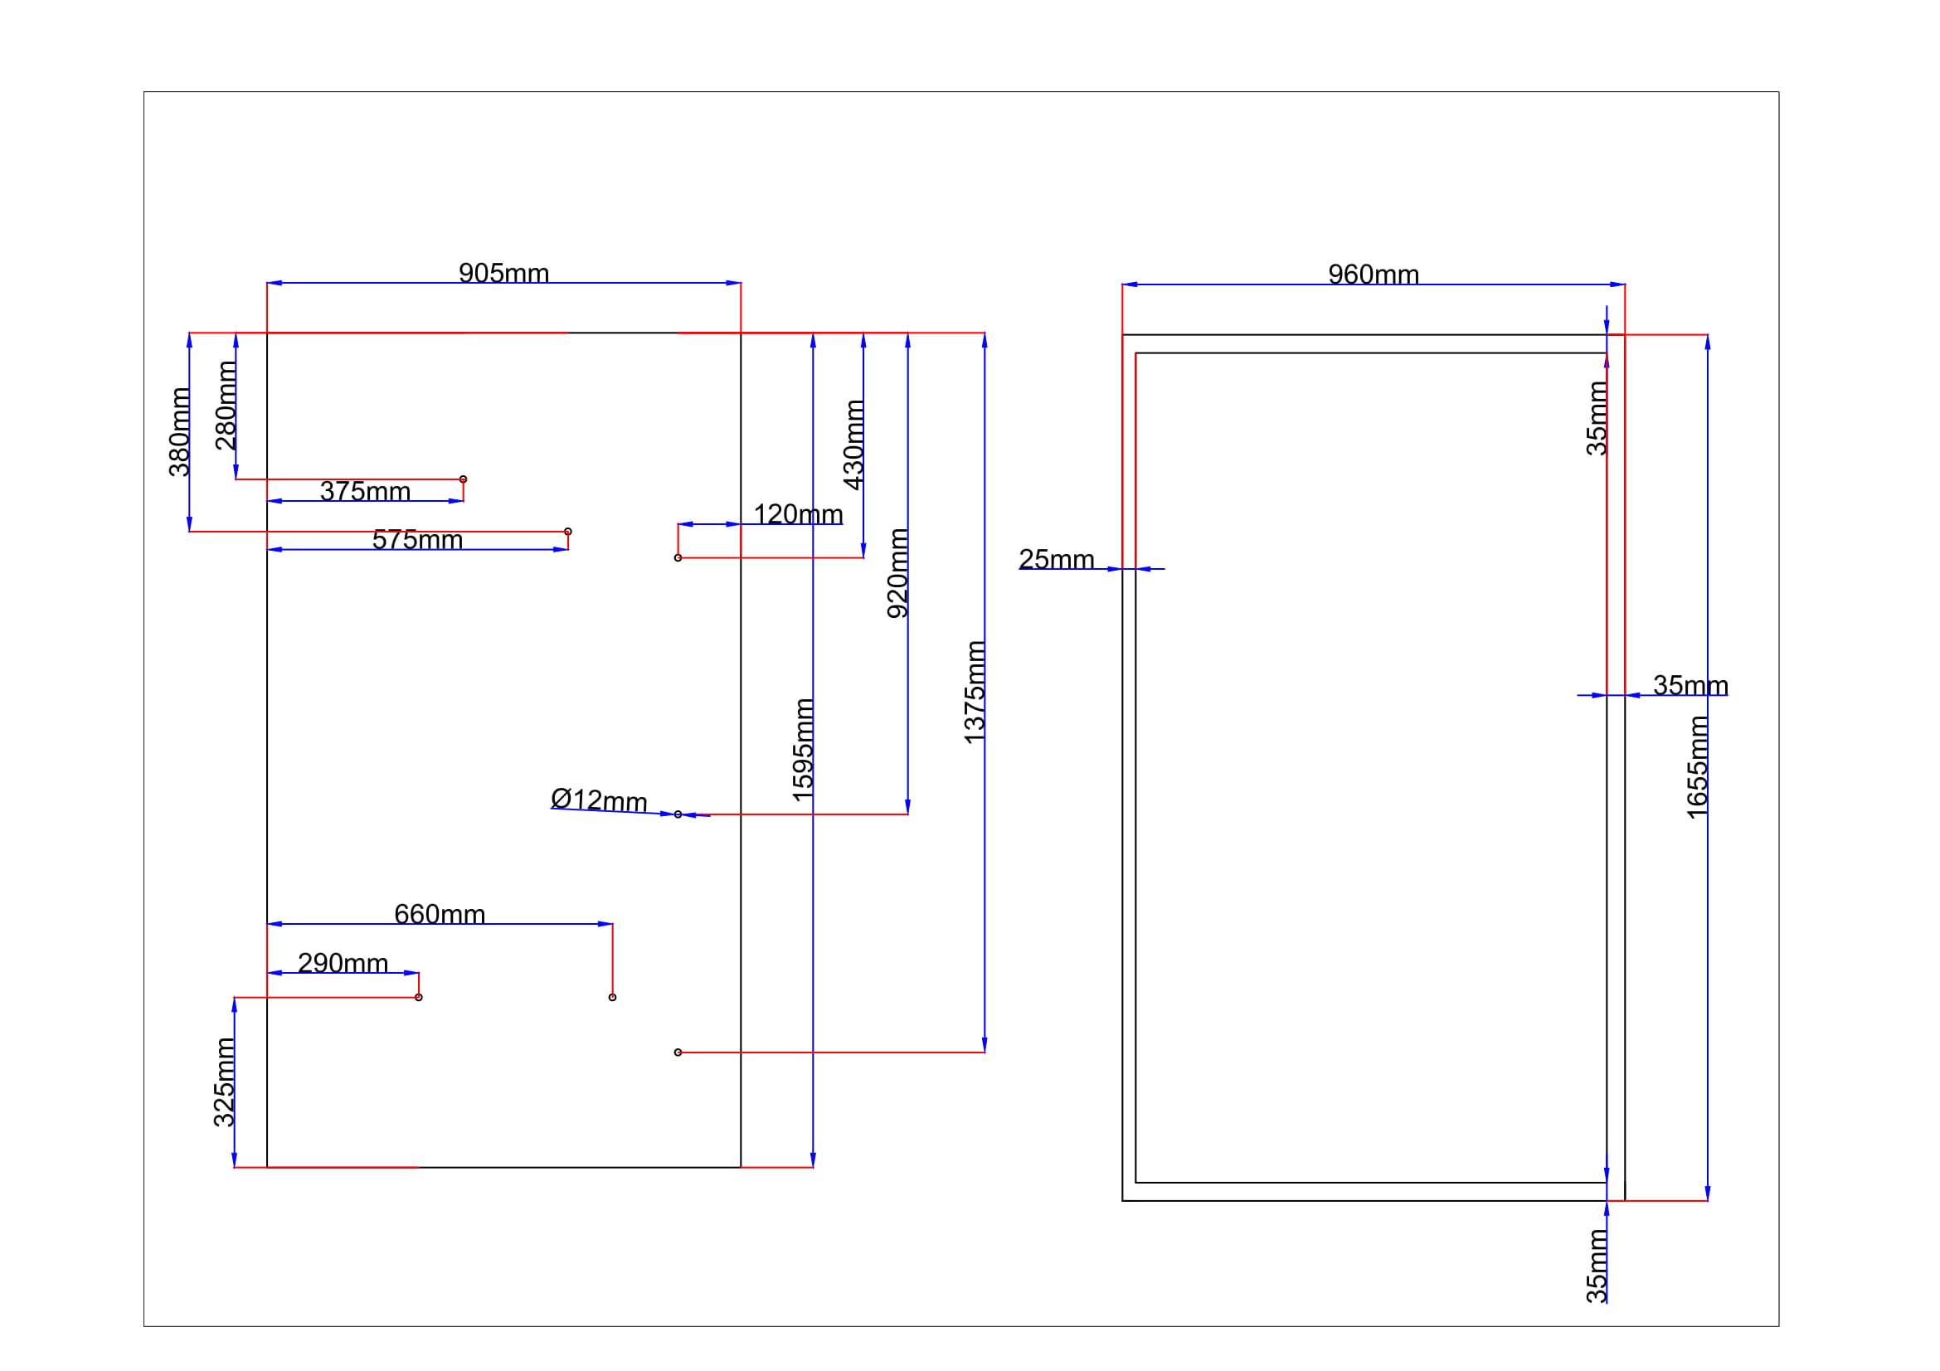Click the 920mm vertical dimension text
1940x1371 pixels.
pos(897,573)
